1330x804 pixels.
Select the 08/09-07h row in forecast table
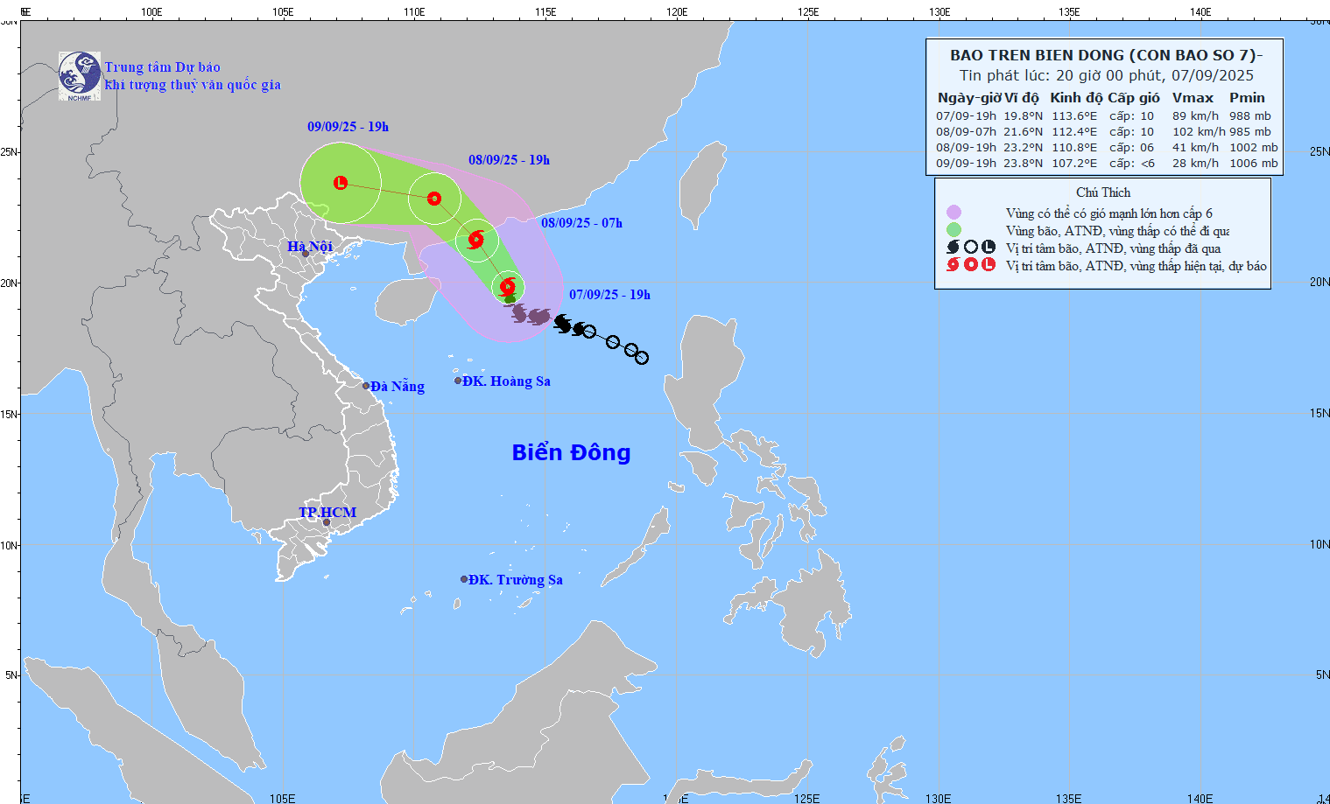click(x=1105, y=131)
